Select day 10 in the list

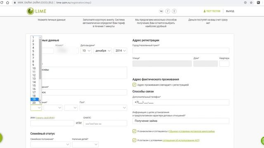[x=35, y=68]
